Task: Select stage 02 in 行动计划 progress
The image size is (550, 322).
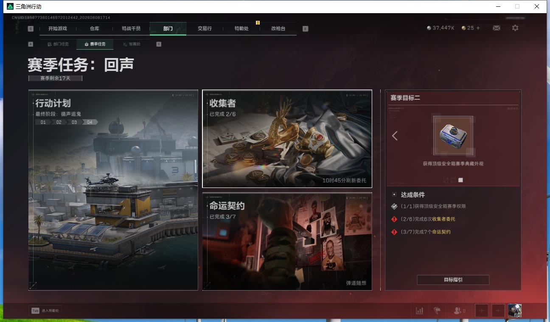Action: tap(59, 122)
